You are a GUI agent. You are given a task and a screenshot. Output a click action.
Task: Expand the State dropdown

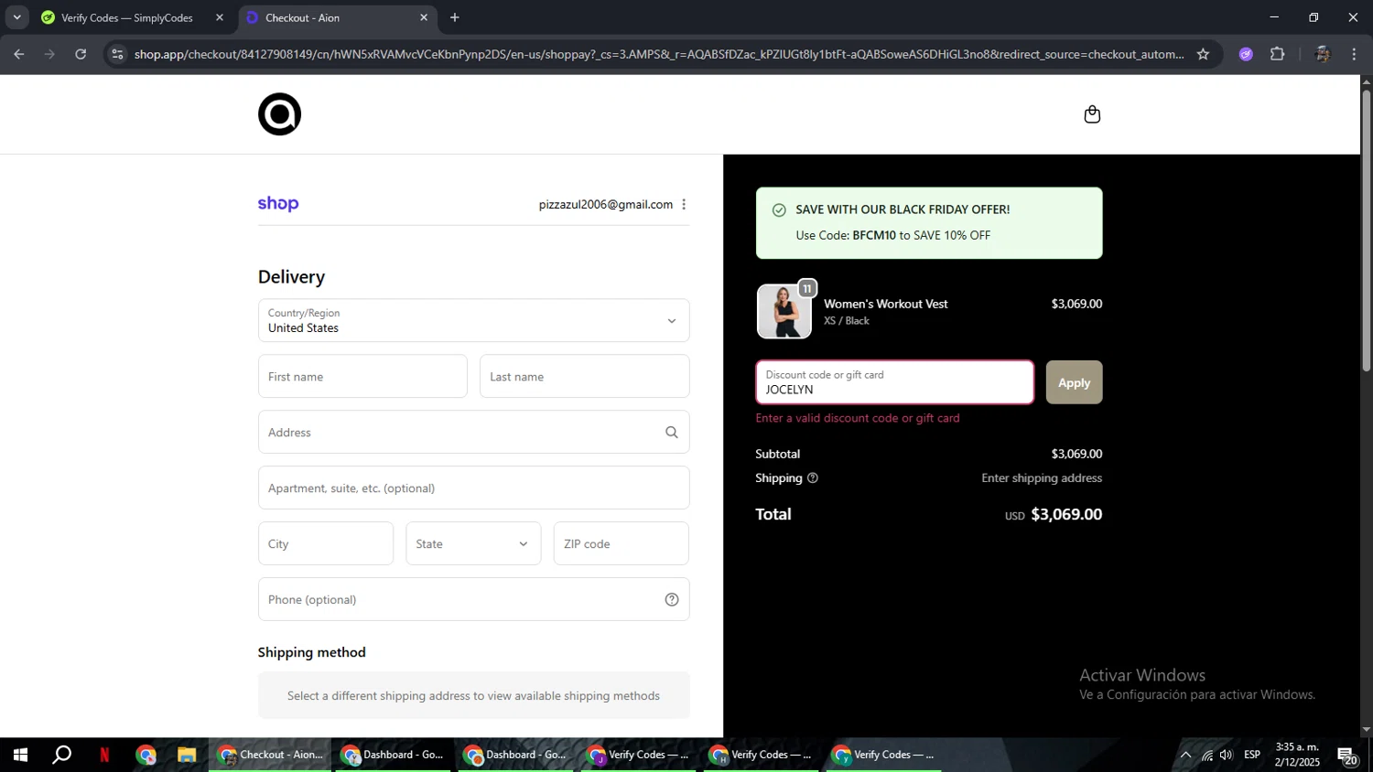473,543
